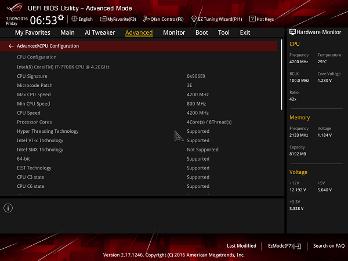Click the 06:53 clock display

point(43,20)
